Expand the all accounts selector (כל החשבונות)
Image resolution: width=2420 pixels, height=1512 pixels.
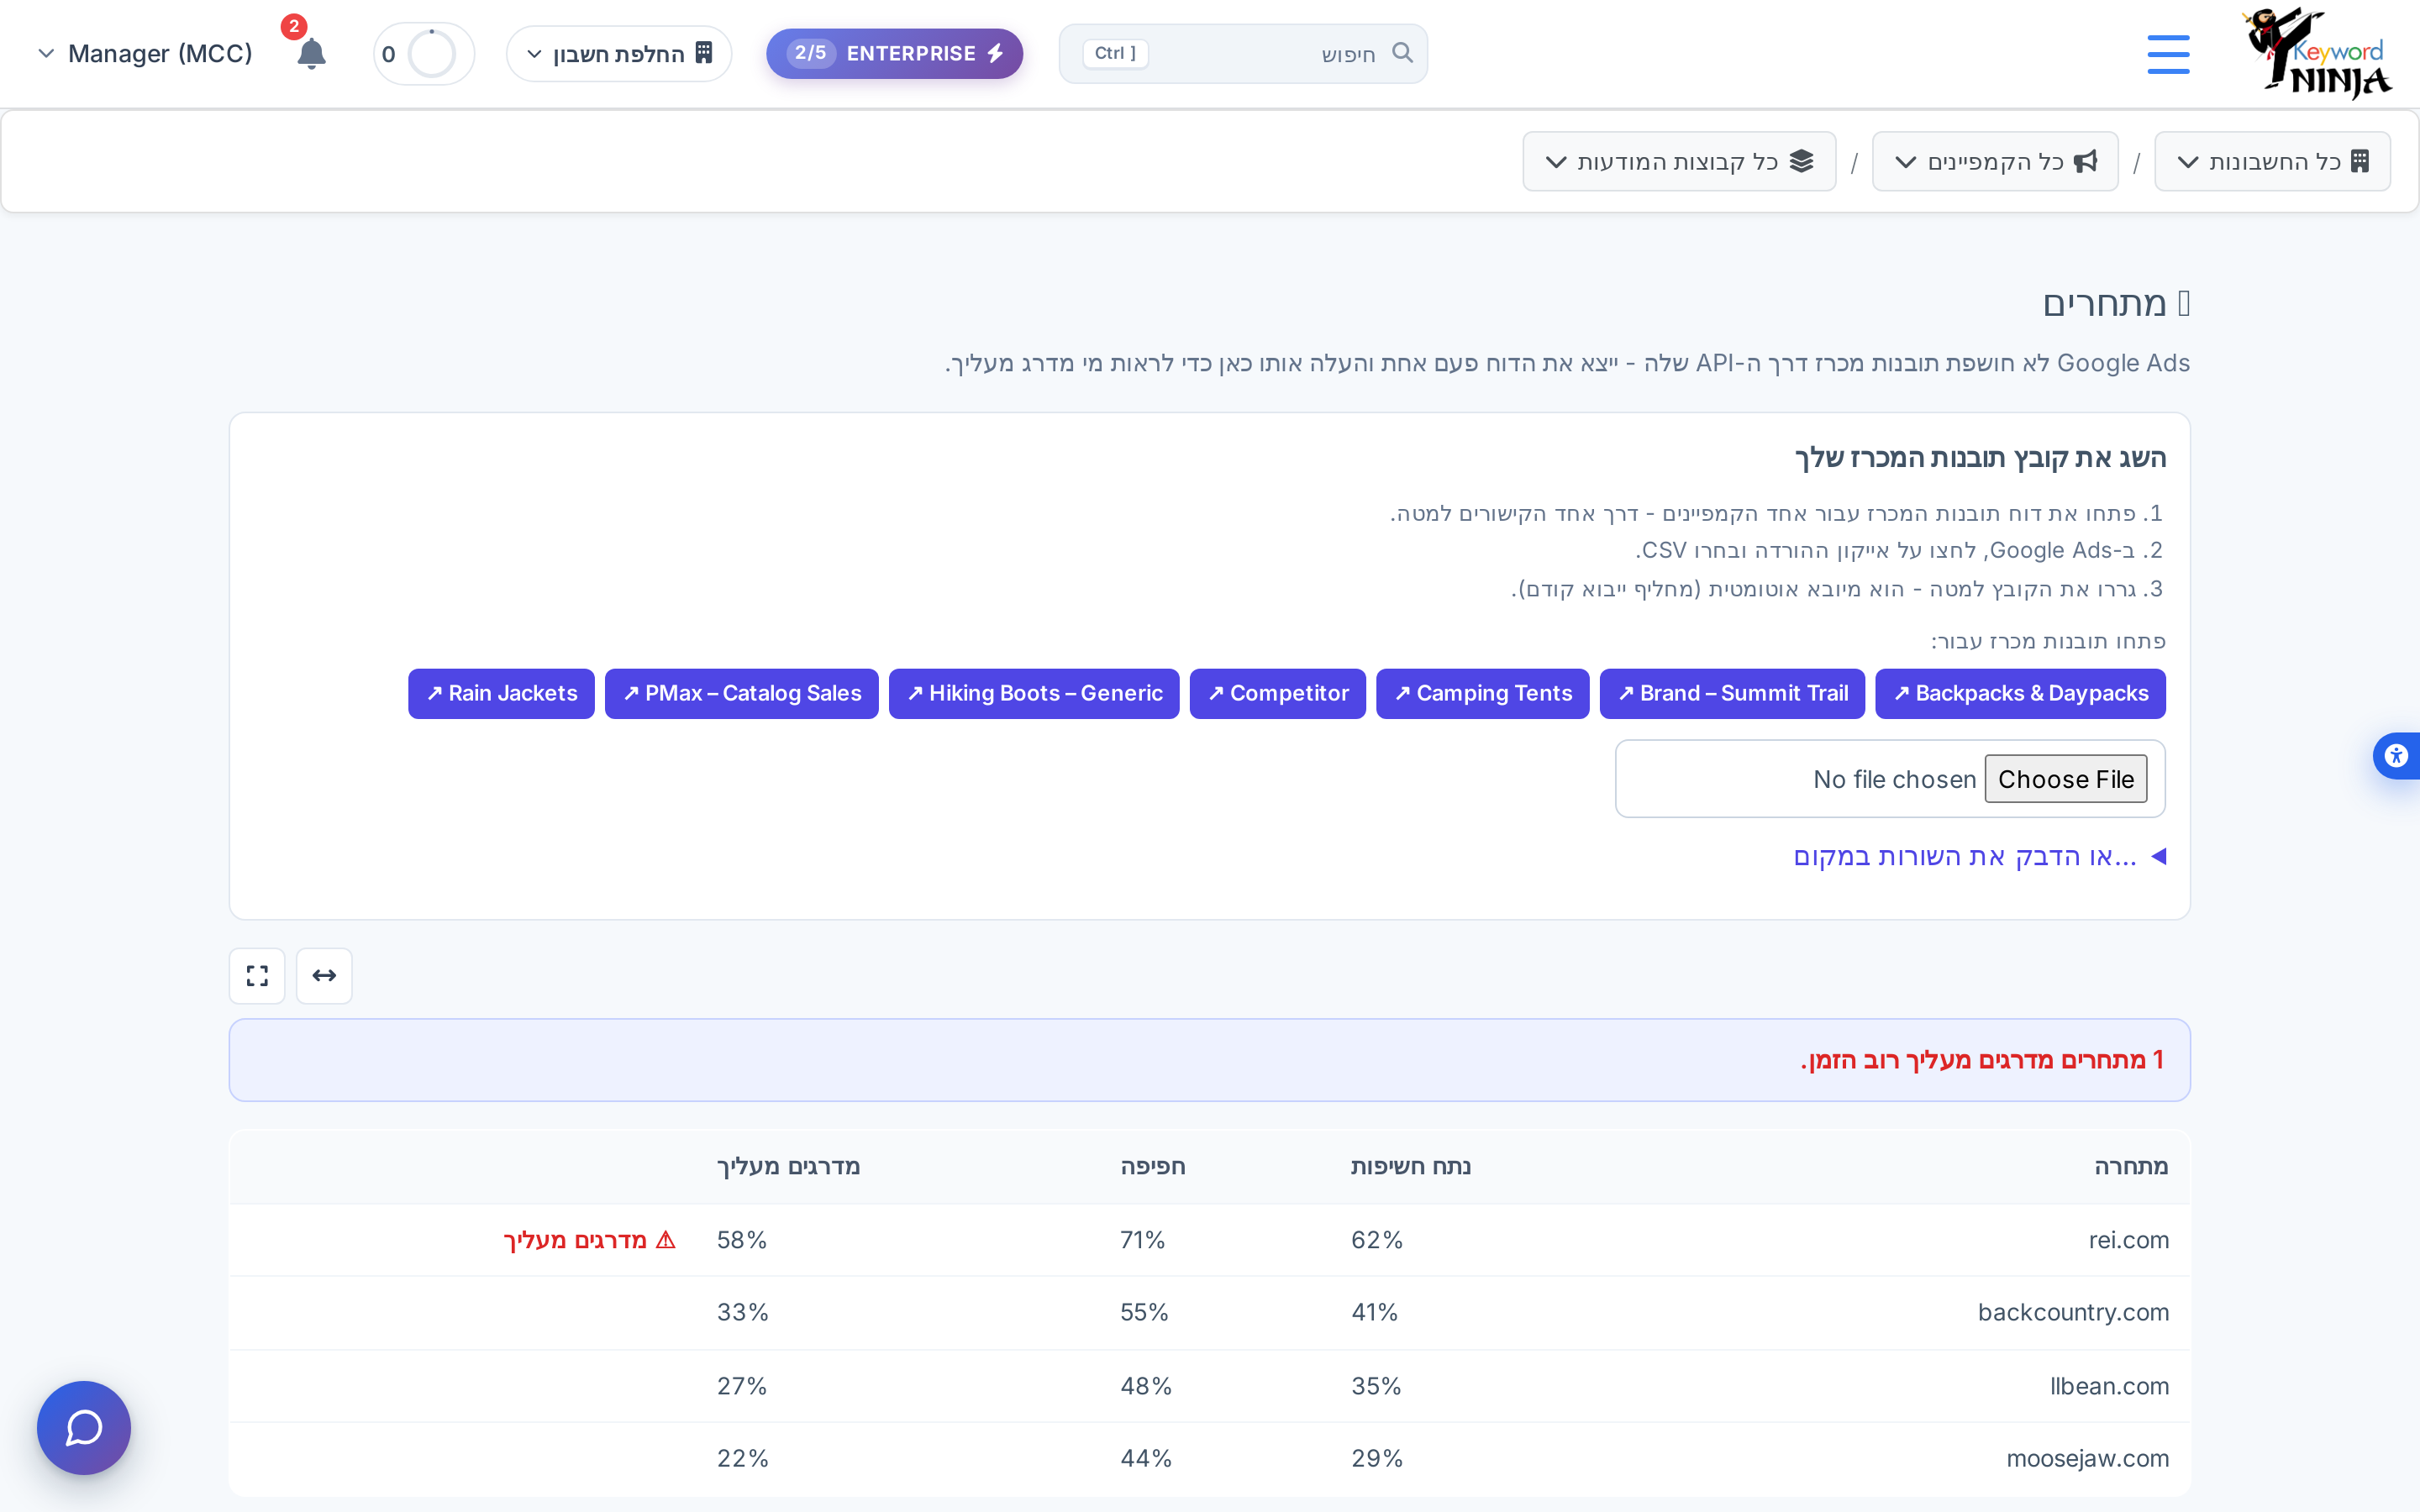[x=2272, y=161]
